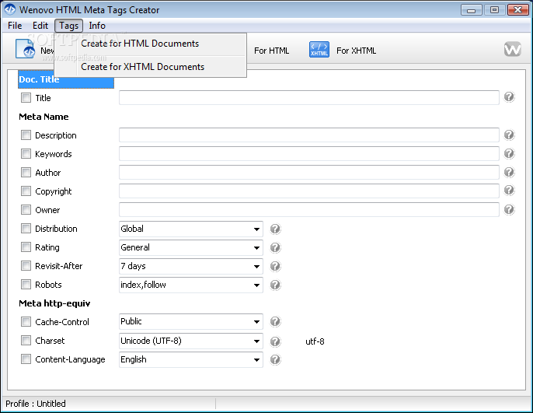Enable the Owner checkbox
The image size is (533, 413).
(x=26, y=209)
